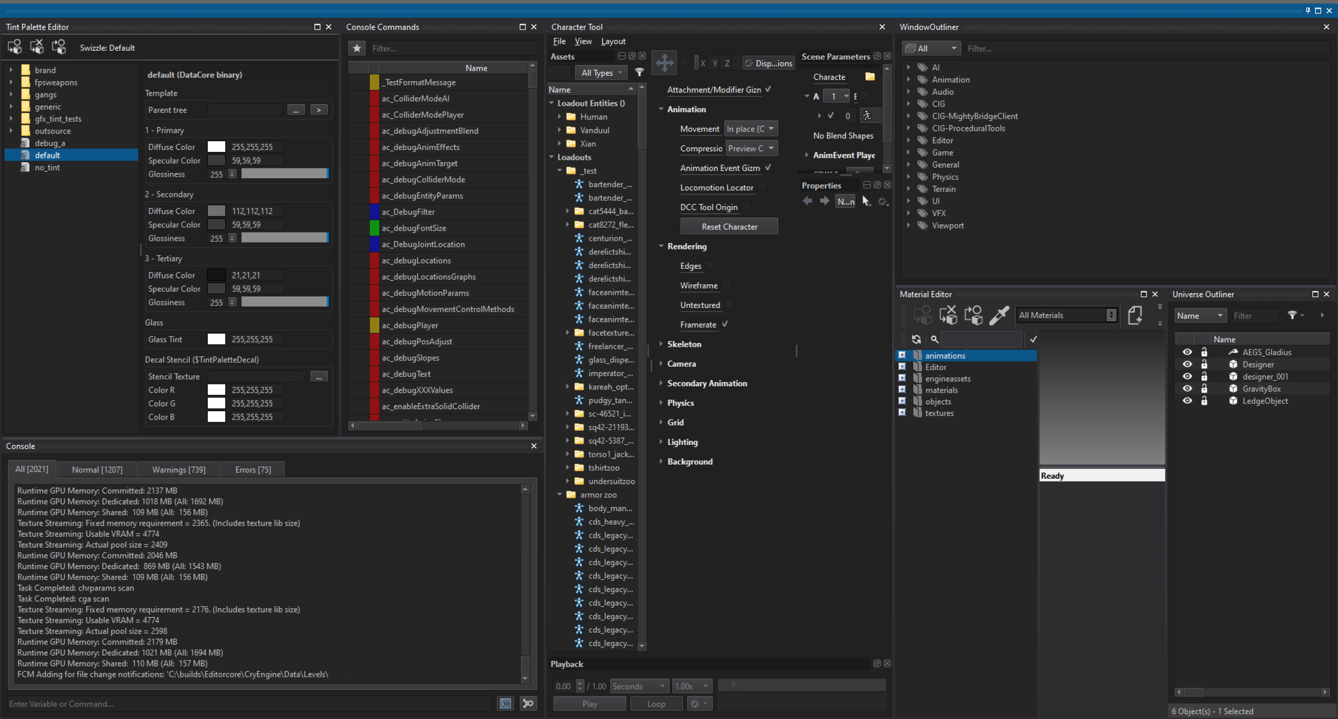The width and height of the screenshot is (1338, 719).
Task: Click the Enter Variable or Command field
Action: click(249, 703)
